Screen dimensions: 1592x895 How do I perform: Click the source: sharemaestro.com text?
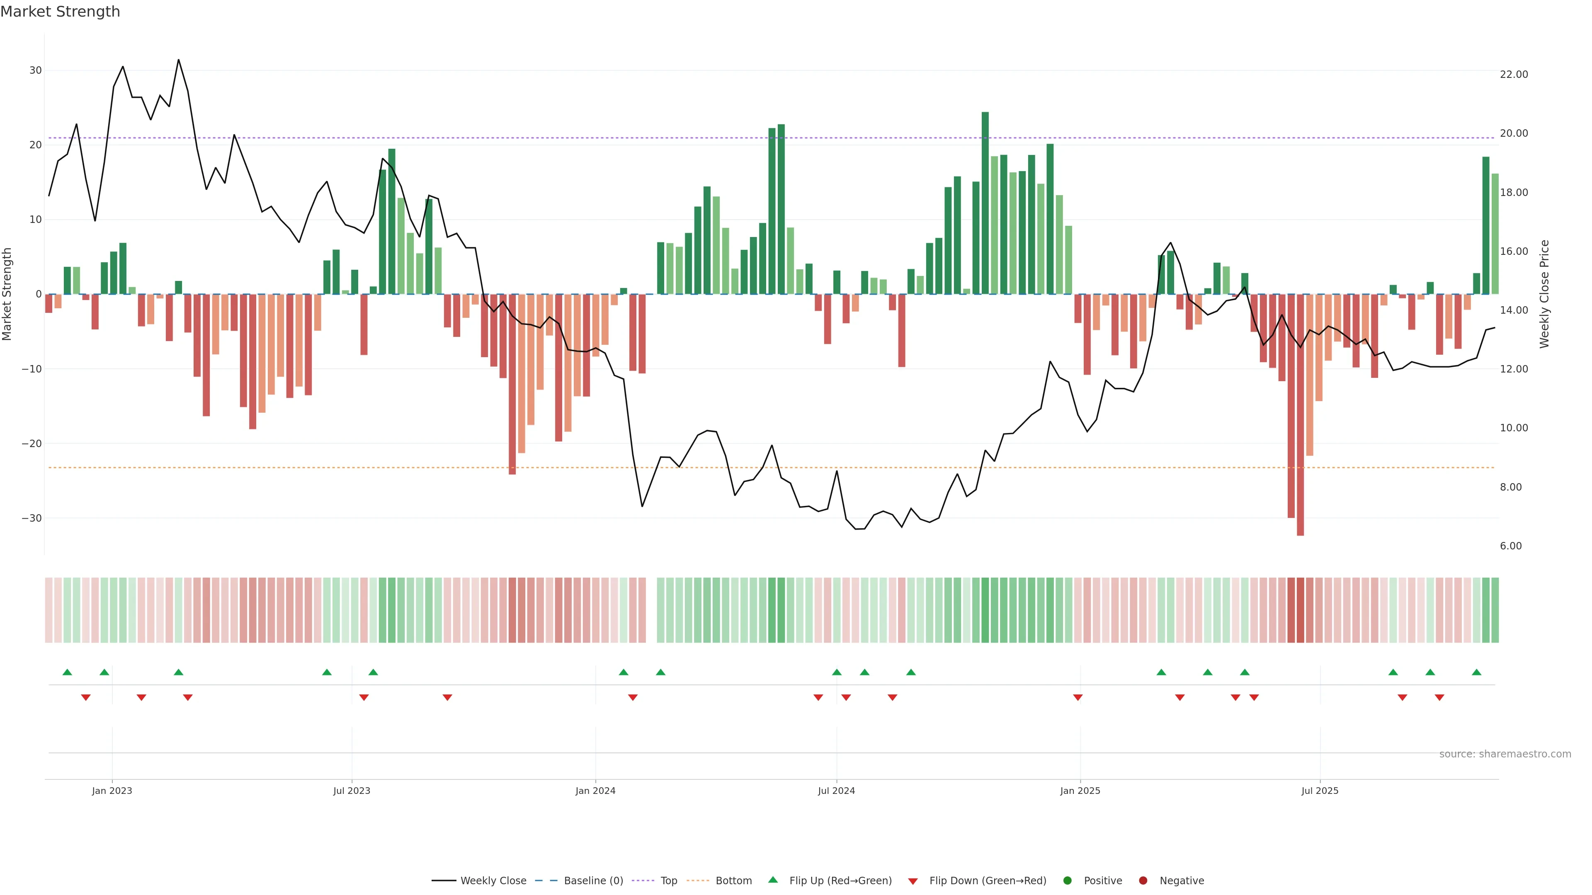1505,754
